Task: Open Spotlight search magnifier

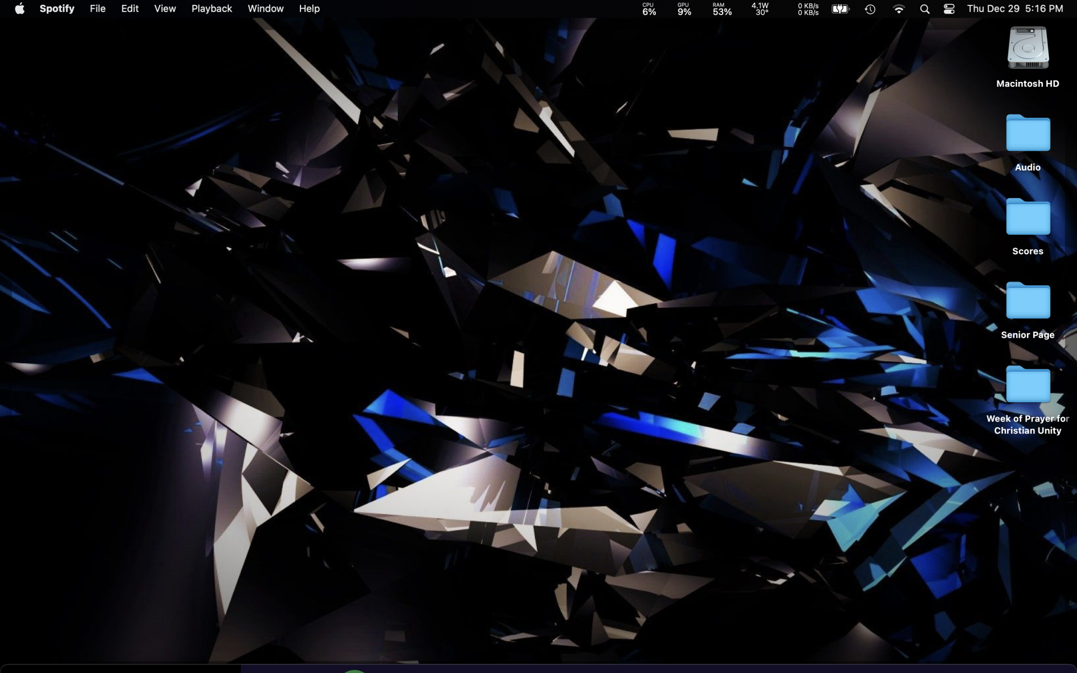Action: (x=925, y=9)
